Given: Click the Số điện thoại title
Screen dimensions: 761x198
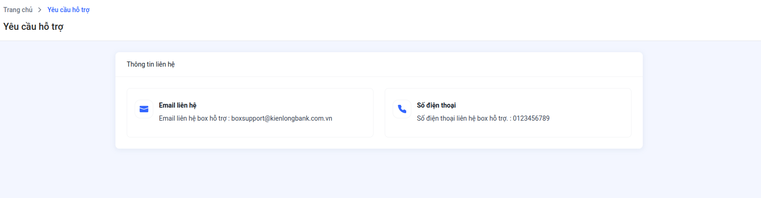Looking at the screenshot, I should coord(436,105).
